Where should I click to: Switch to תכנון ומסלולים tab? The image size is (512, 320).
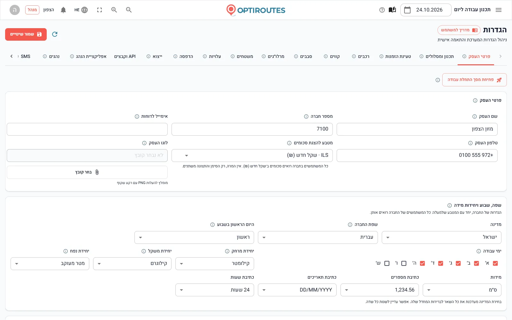click(437, 56)
